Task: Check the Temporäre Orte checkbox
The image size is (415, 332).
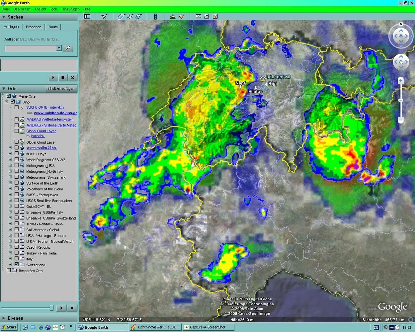Action: click(x=9, y=271)
